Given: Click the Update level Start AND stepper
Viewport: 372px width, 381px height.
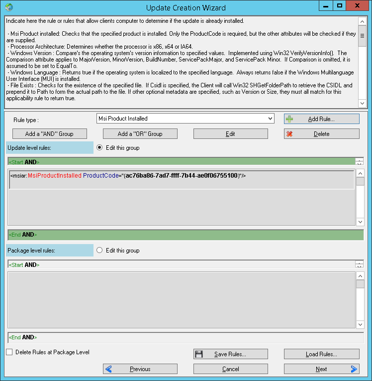Looking at the screenshot, I should pos(360,162).
